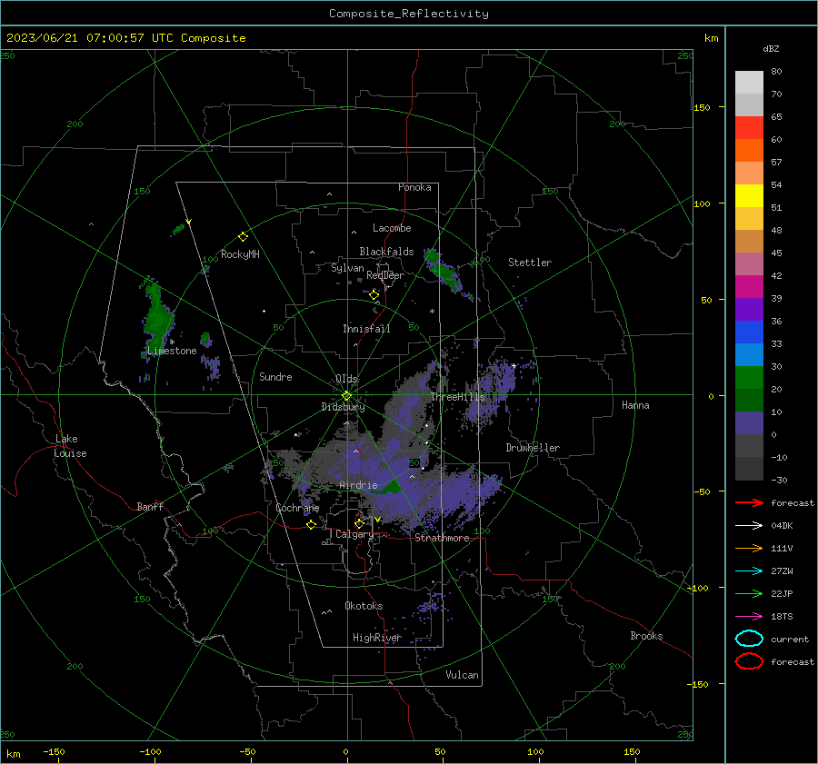Image resolution: width=818 pixels, height=764 pixels.
Task: Click the yellow diamond marker above Calgary
Action: point(359,523)
